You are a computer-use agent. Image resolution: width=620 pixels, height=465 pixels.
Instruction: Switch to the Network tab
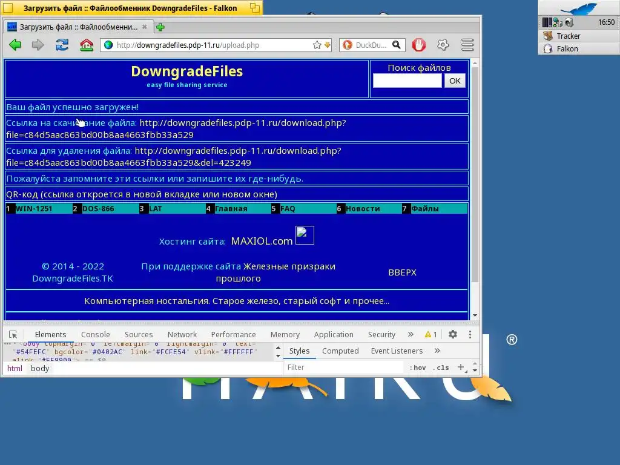[182, 334]
